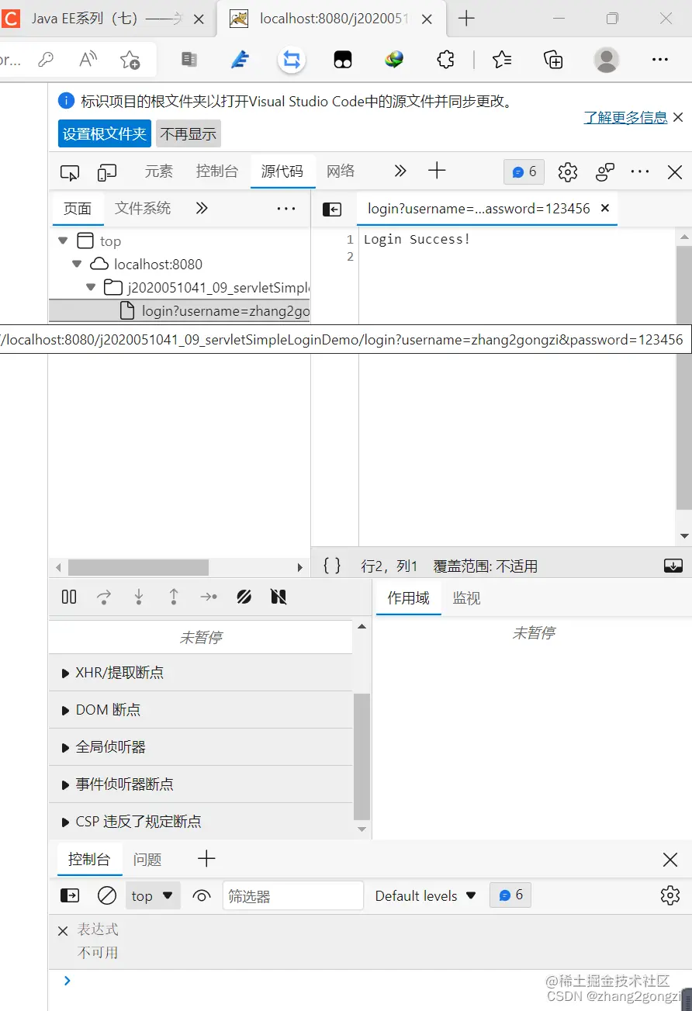
Task: Collapse the j2020051041_09_servletSimple folder
Action: [x=91, y=287]
